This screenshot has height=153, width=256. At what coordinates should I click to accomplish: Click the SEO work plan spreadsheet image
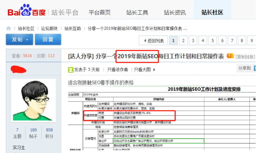click(162, 119)
